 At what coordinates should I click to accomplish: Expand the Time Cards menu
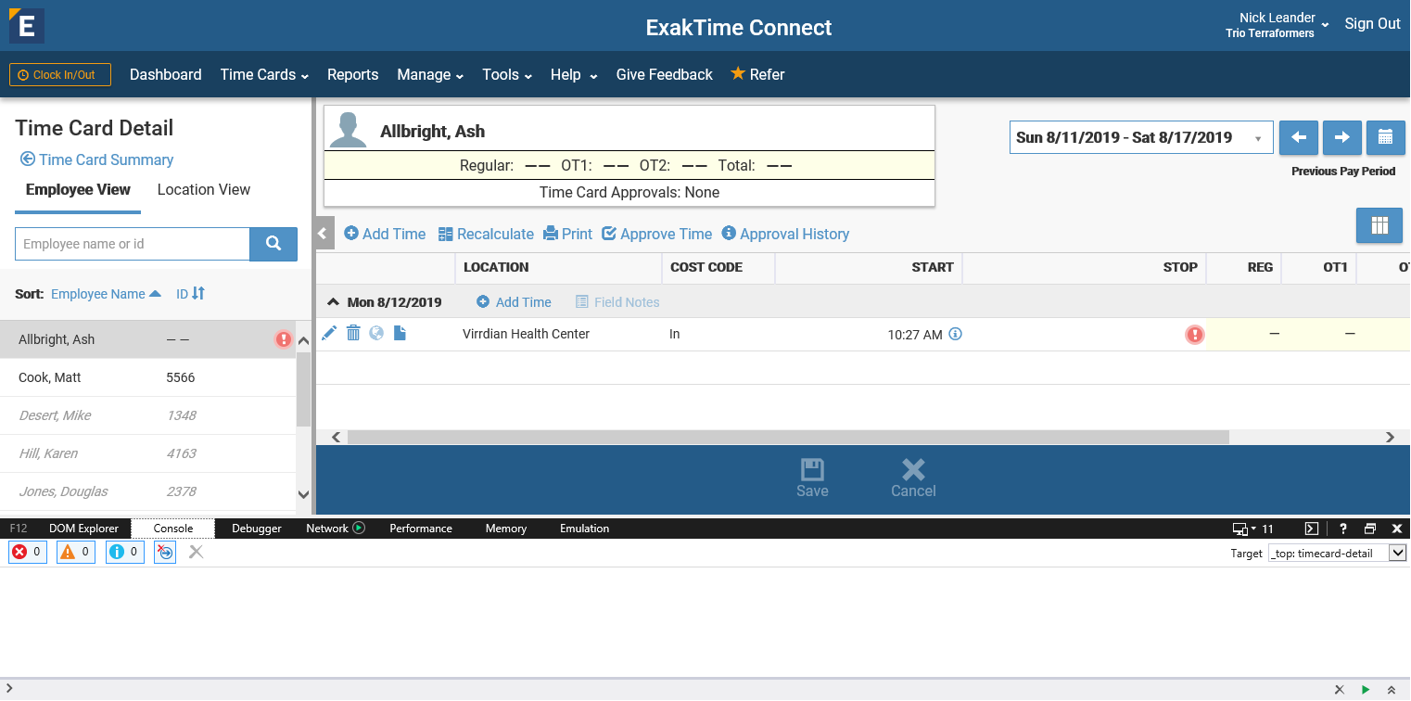coord(264,75)
